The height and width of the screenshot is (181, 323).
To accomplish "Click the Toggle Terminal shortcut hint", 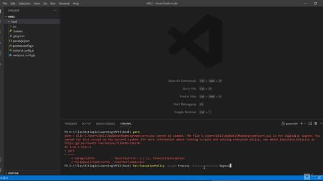I will coord(193,112).
